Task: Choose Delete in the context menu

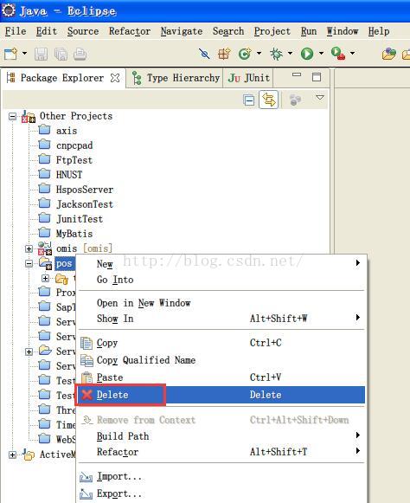Action: click(221, 395)
